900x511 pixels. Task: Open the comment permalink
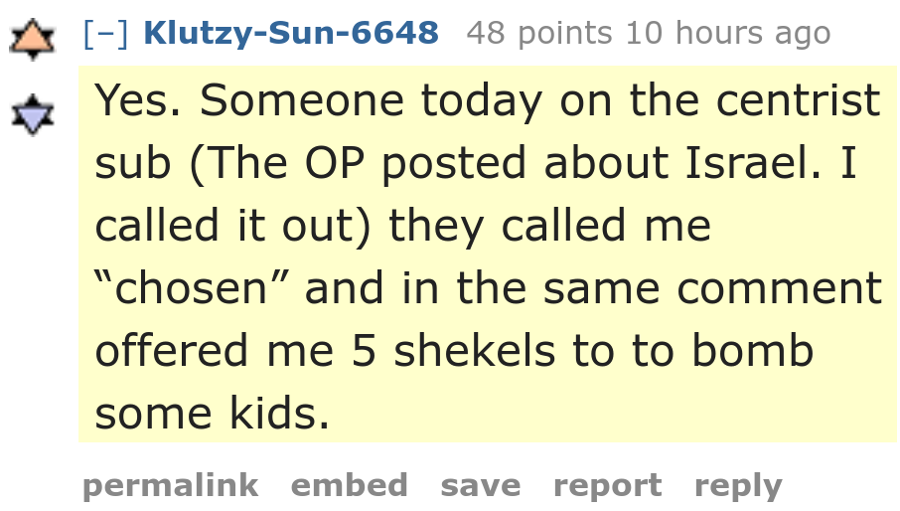coord(171,486)
